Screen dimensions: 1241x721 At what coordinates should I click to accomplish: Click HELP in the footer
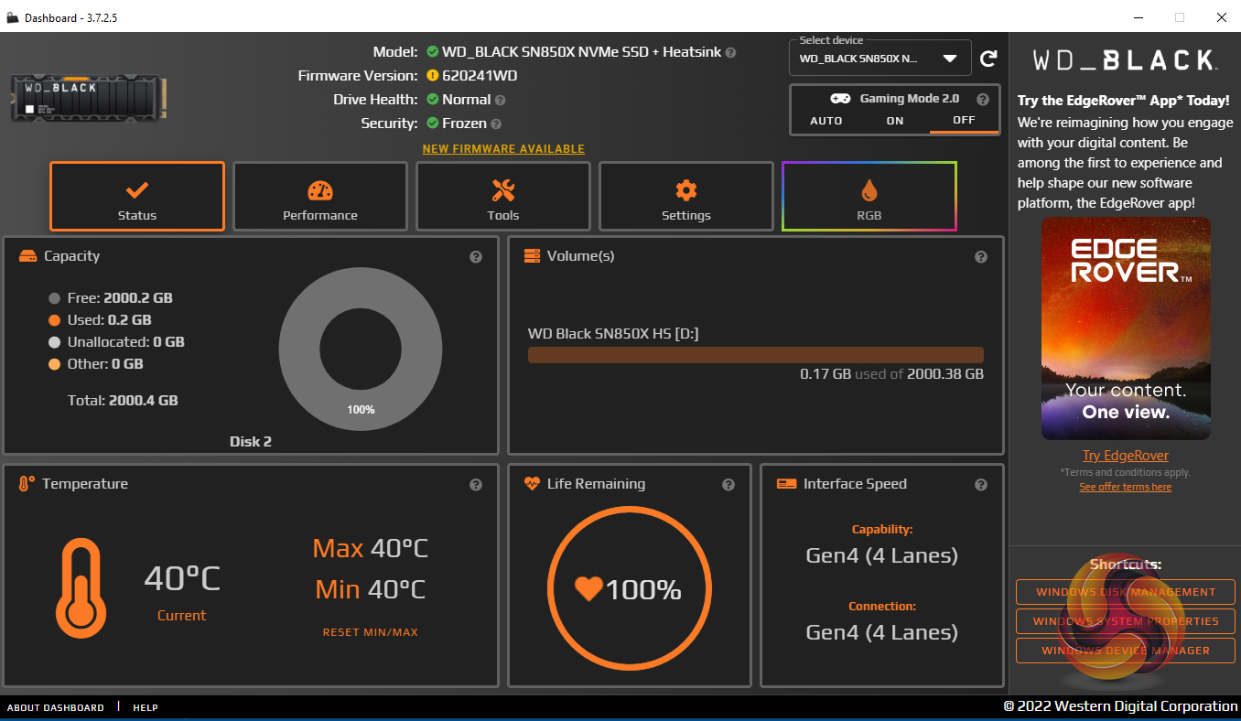click(x=146, y=707)
